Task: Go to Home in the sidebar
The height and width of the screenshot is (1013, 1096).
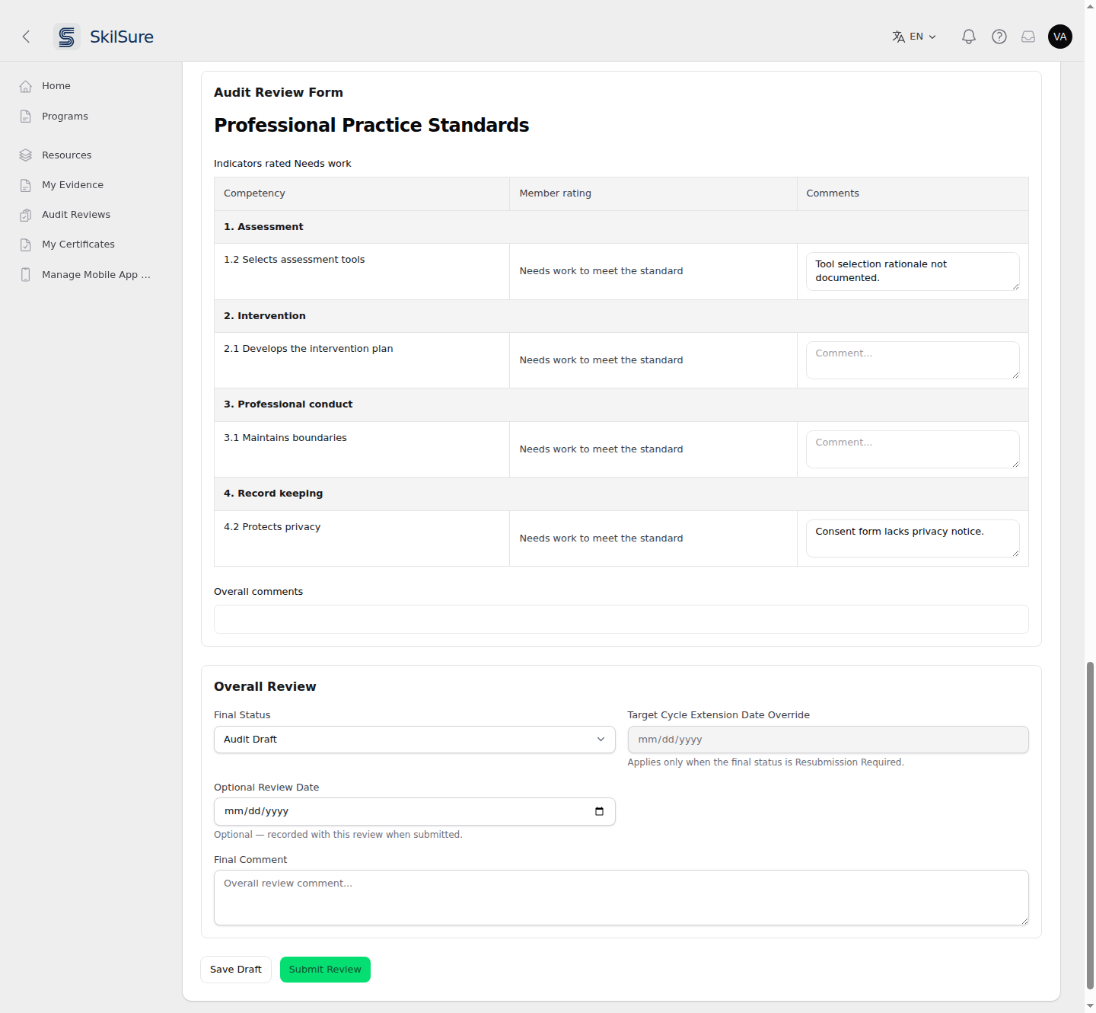Action: coord(56,86)
